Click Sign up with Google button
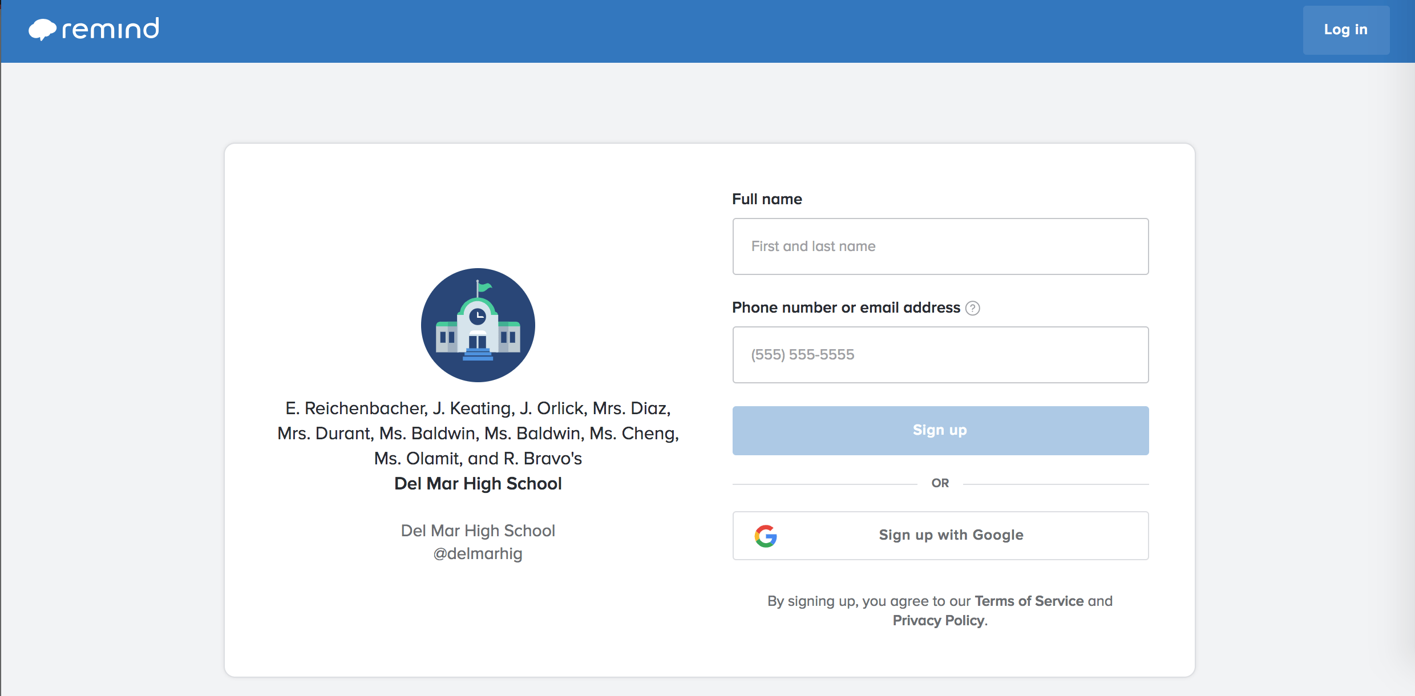Image resolution: width=1415 pixels, height=696 pixels. tap(951, 535)
